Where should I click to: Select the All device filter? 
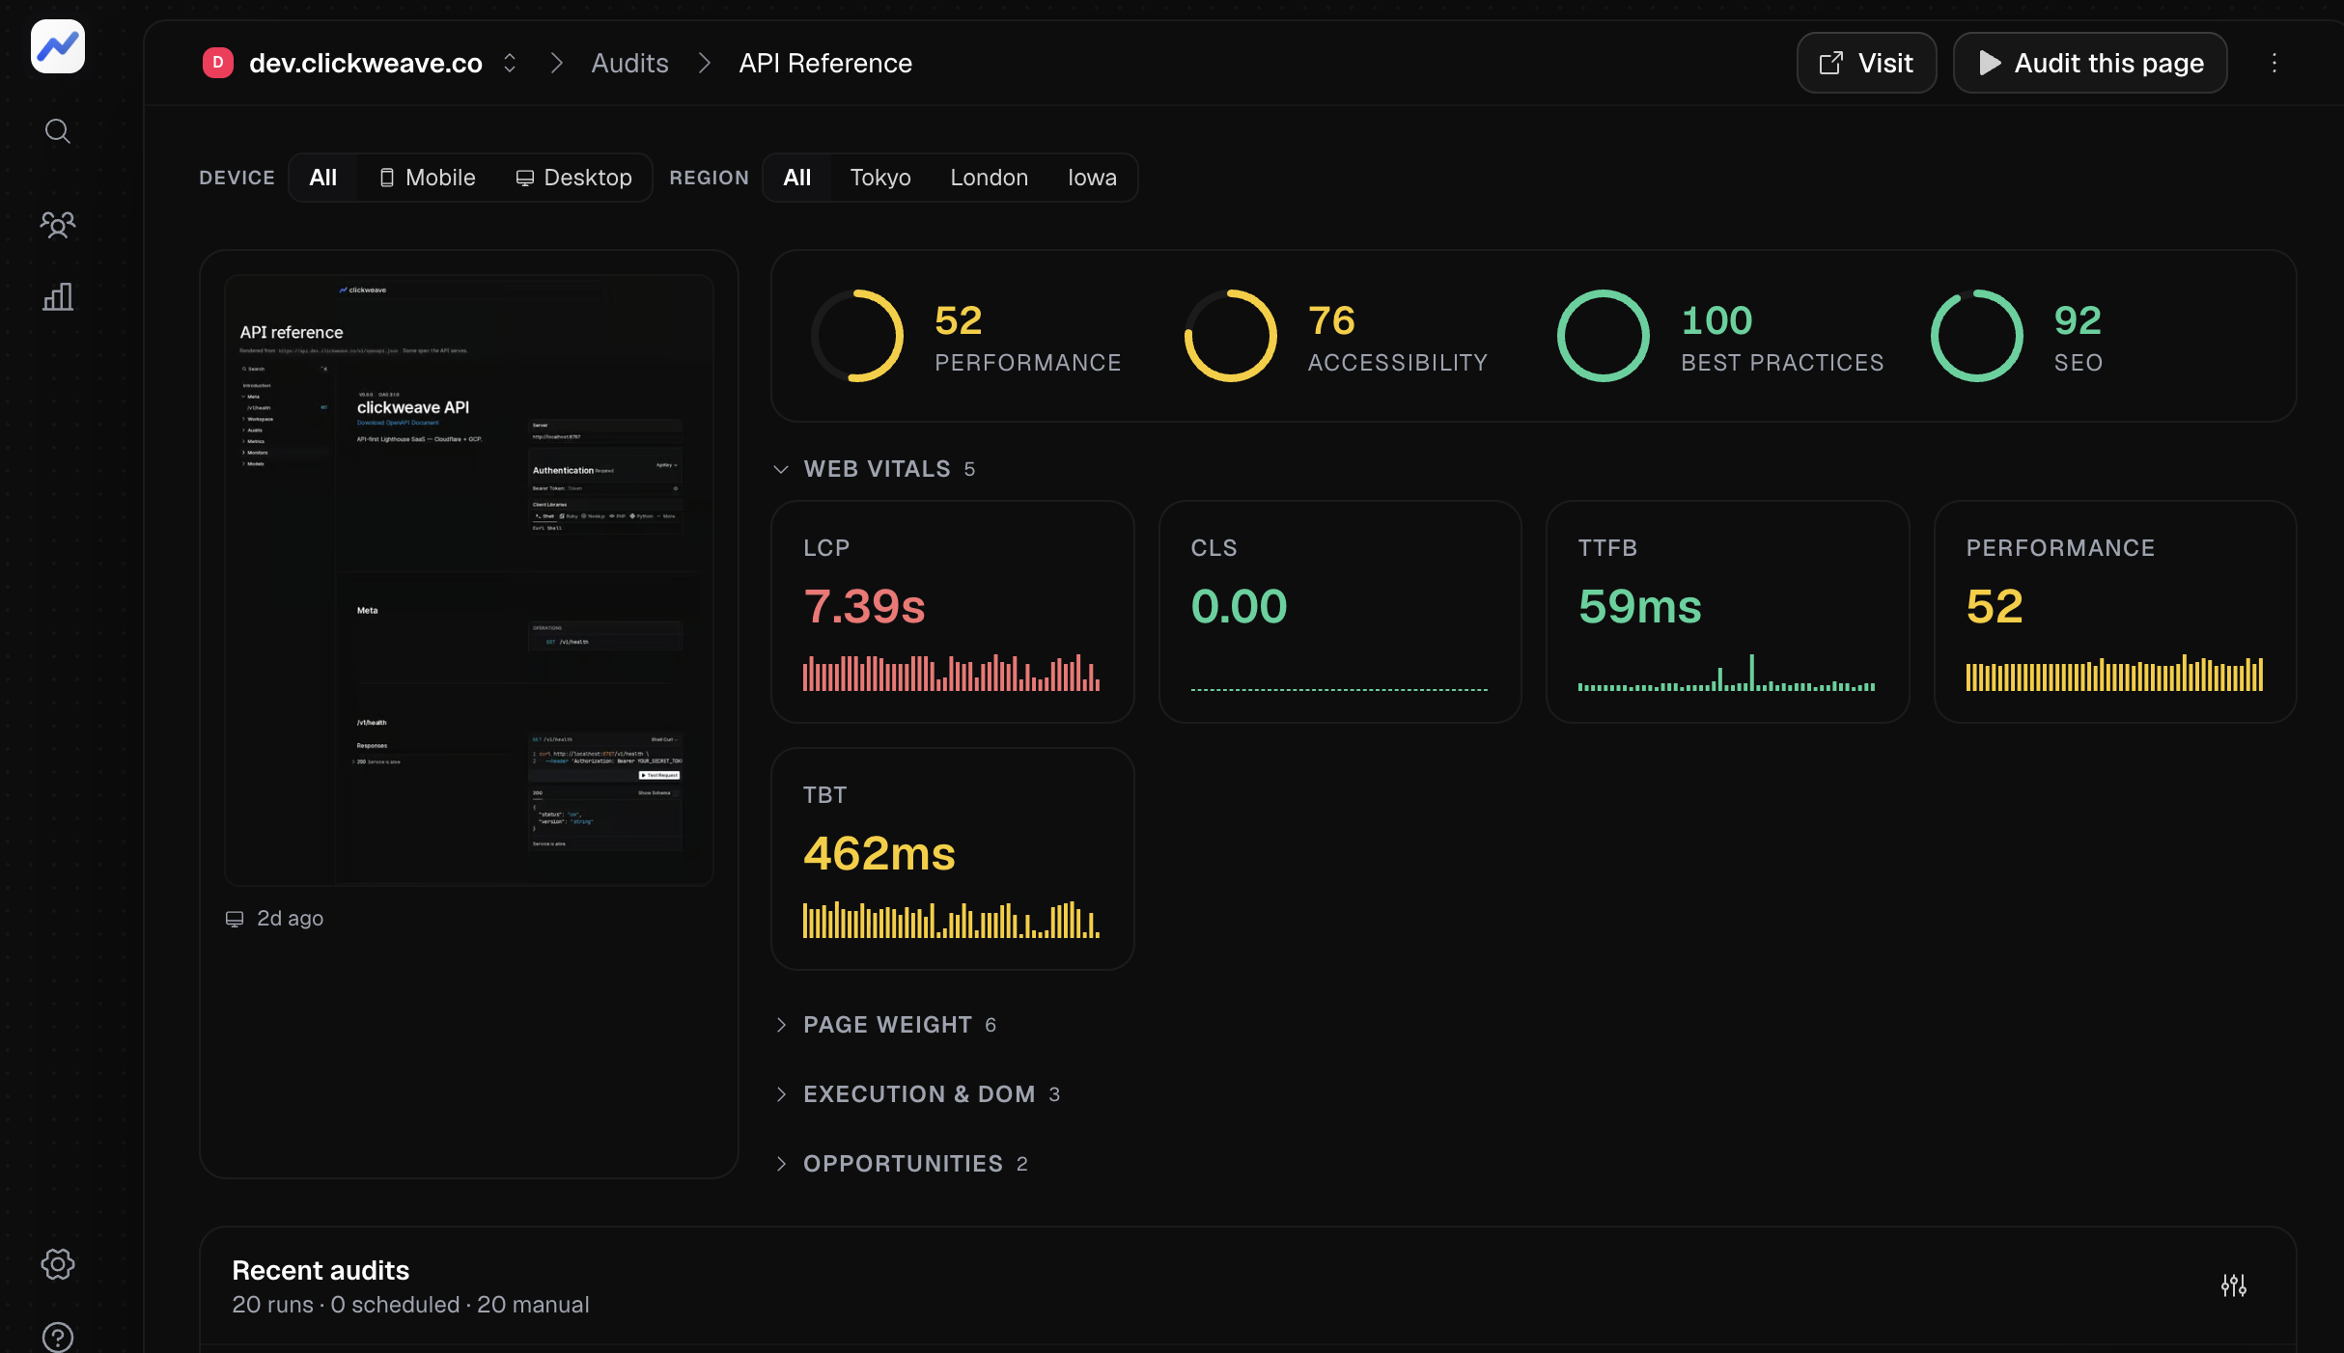[x=323, y=178]
